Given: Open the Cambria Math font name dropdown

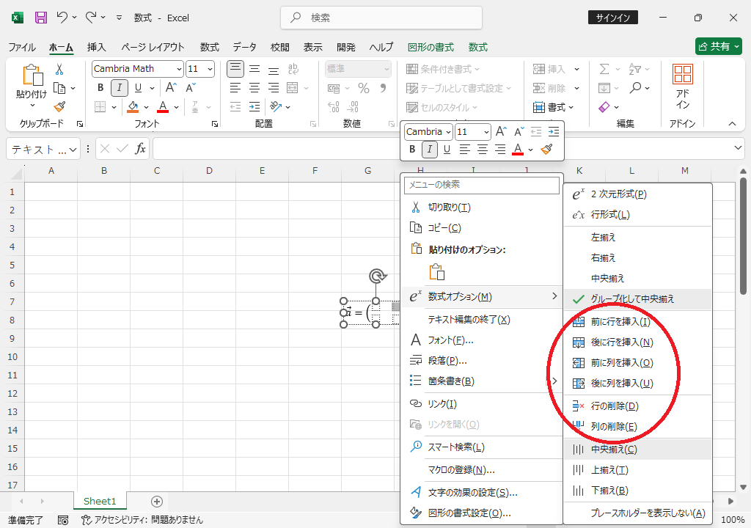Looking at the screenshot, I should tap(179, 69).
